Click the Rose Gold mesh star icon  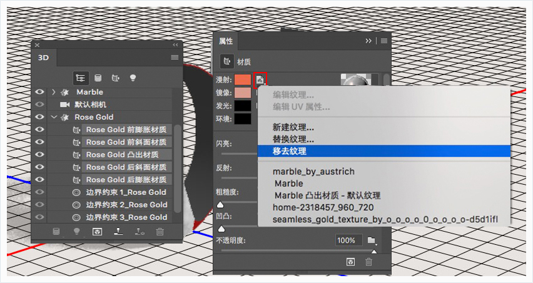point(65,117)
